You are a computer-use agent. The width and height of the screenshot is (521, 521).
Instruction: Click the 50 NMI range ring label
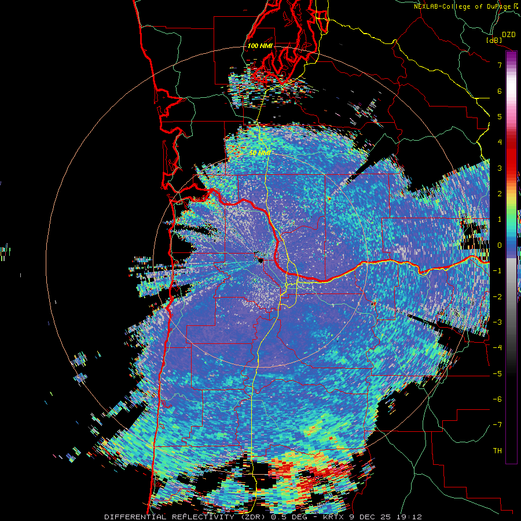[x=260, y=153]
